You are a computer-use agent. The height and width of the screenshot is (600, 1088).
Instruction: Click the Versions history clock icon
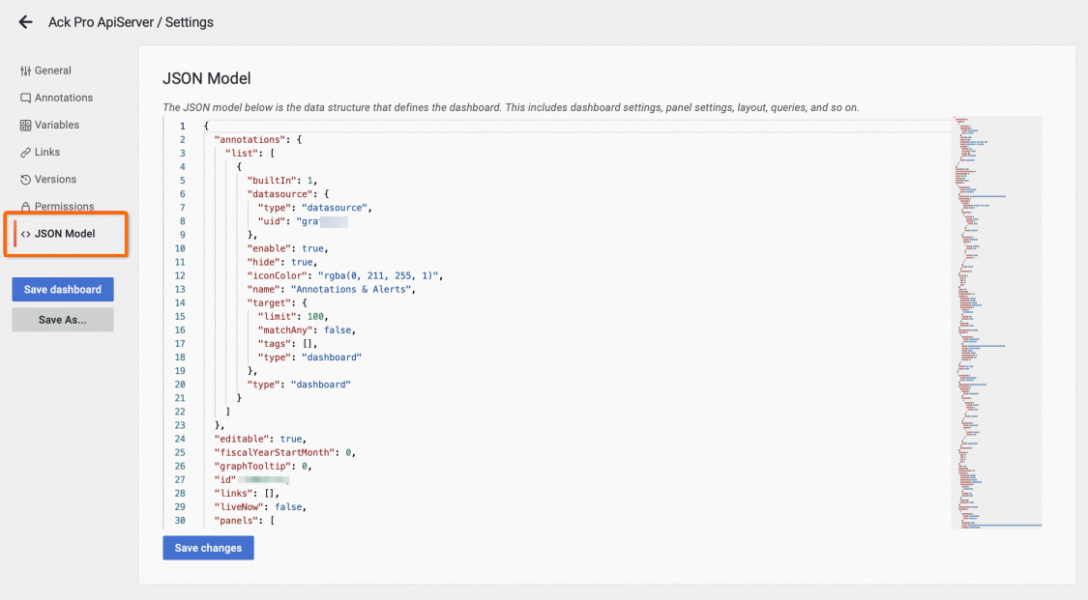[x=25, y=179]
